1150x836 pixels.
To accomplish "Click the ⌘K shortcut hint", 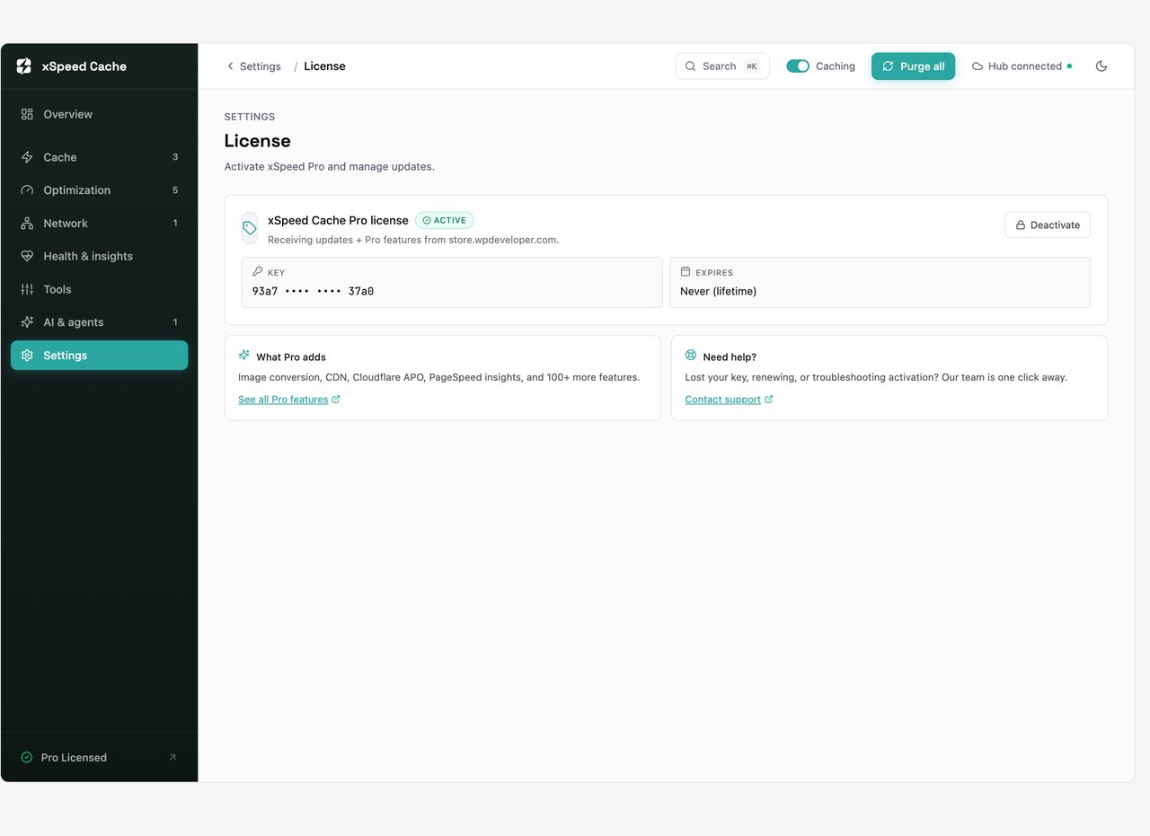I will pyautogui.click(x=751, y=66).
